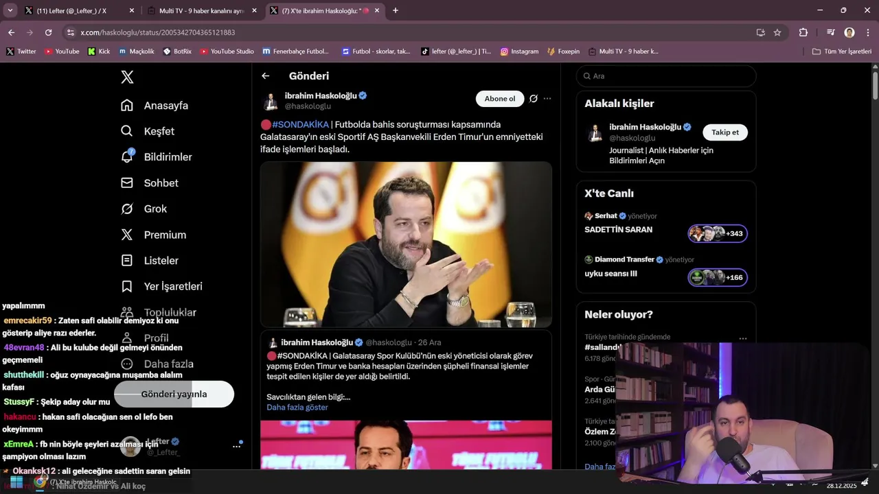Go to Anasayfa in sidebar

click(x=155, y=106)
